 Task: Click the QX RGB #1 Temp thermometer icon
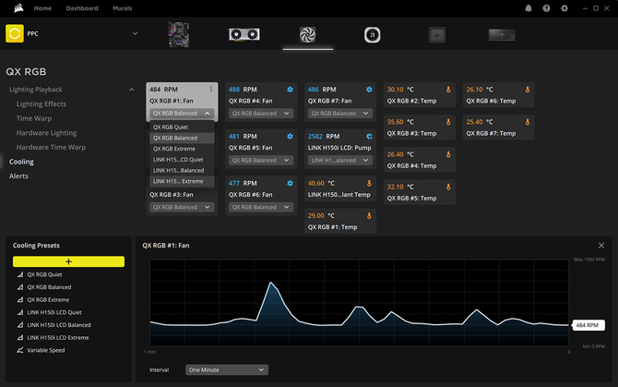click(x=369, y=216)
